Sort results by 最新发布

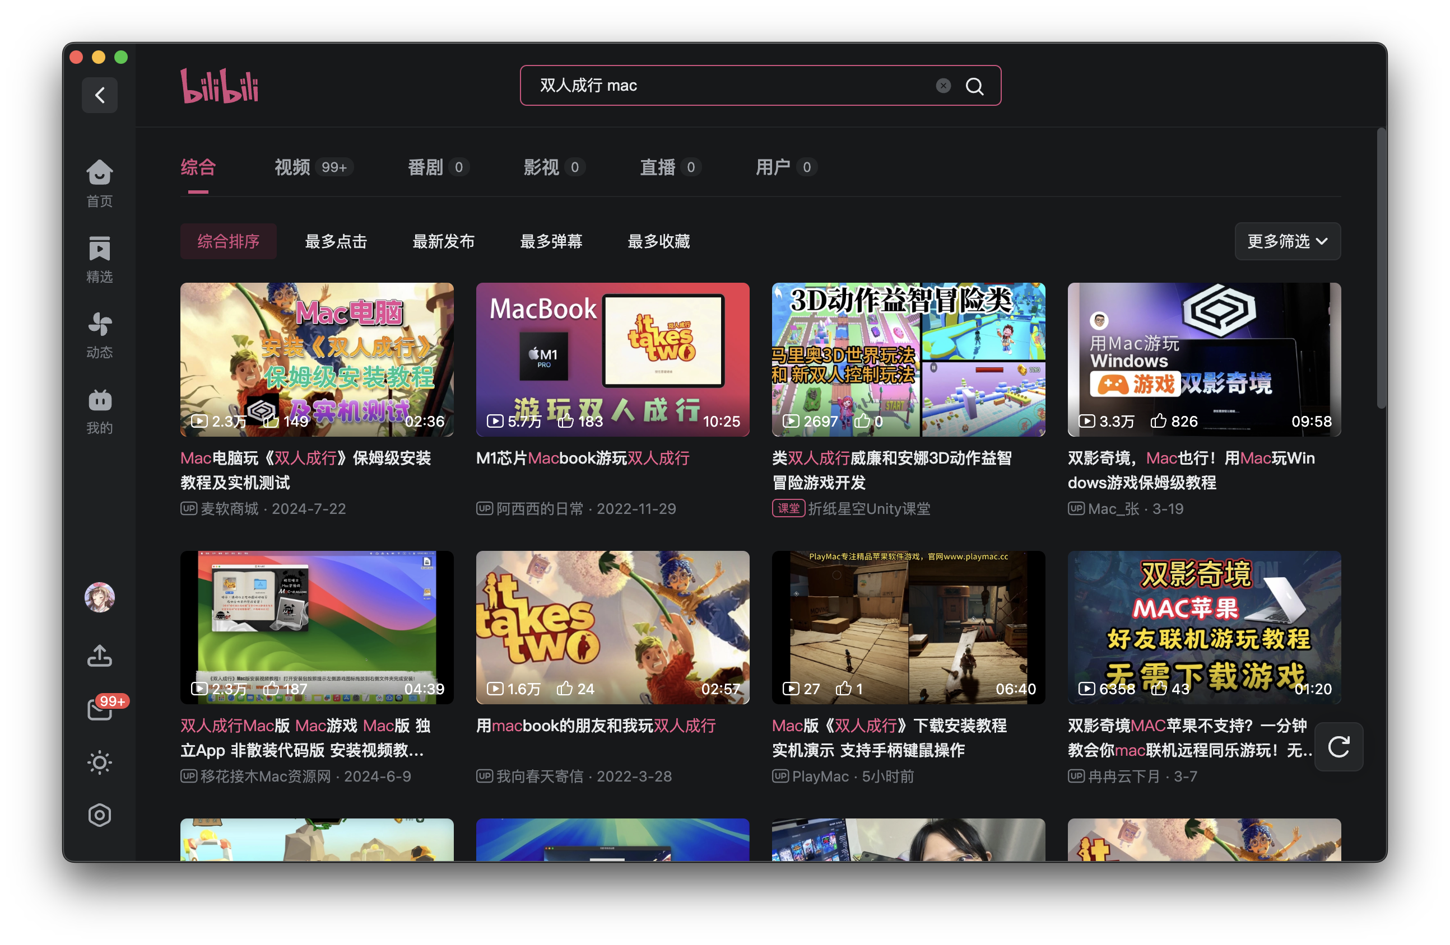coord(443,241)
